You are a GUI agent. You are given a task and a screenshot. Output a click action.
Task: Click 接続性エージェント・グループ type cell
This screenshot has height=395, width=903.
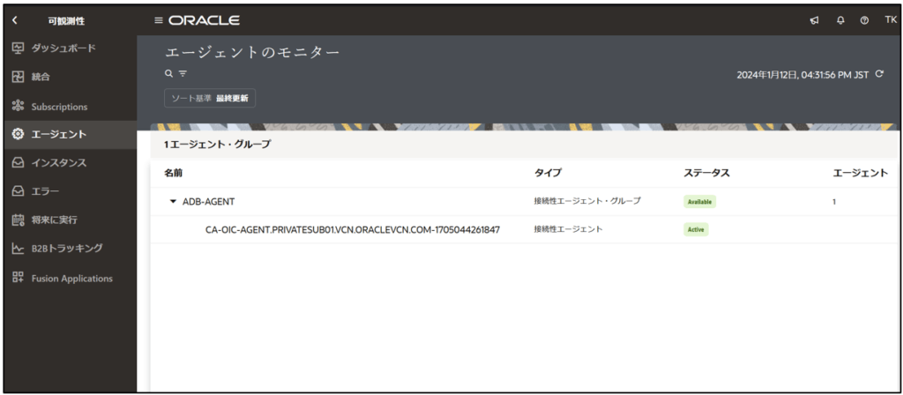(x=587, y=202)
